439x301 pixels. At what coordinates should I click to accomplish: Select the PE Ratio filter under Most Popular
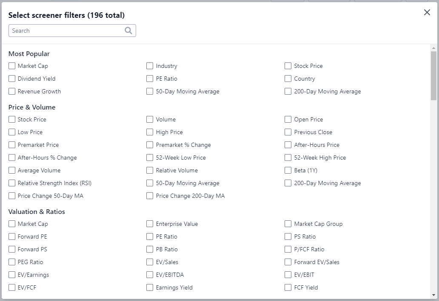coord(149,79)
